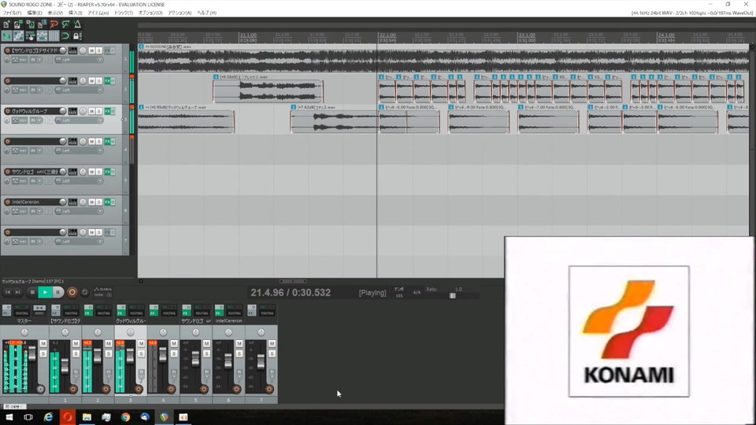Open FX for track 2 panel
The height and width of the screenshot is (425, 756).
pyautogui.click(x=108, y=81)
